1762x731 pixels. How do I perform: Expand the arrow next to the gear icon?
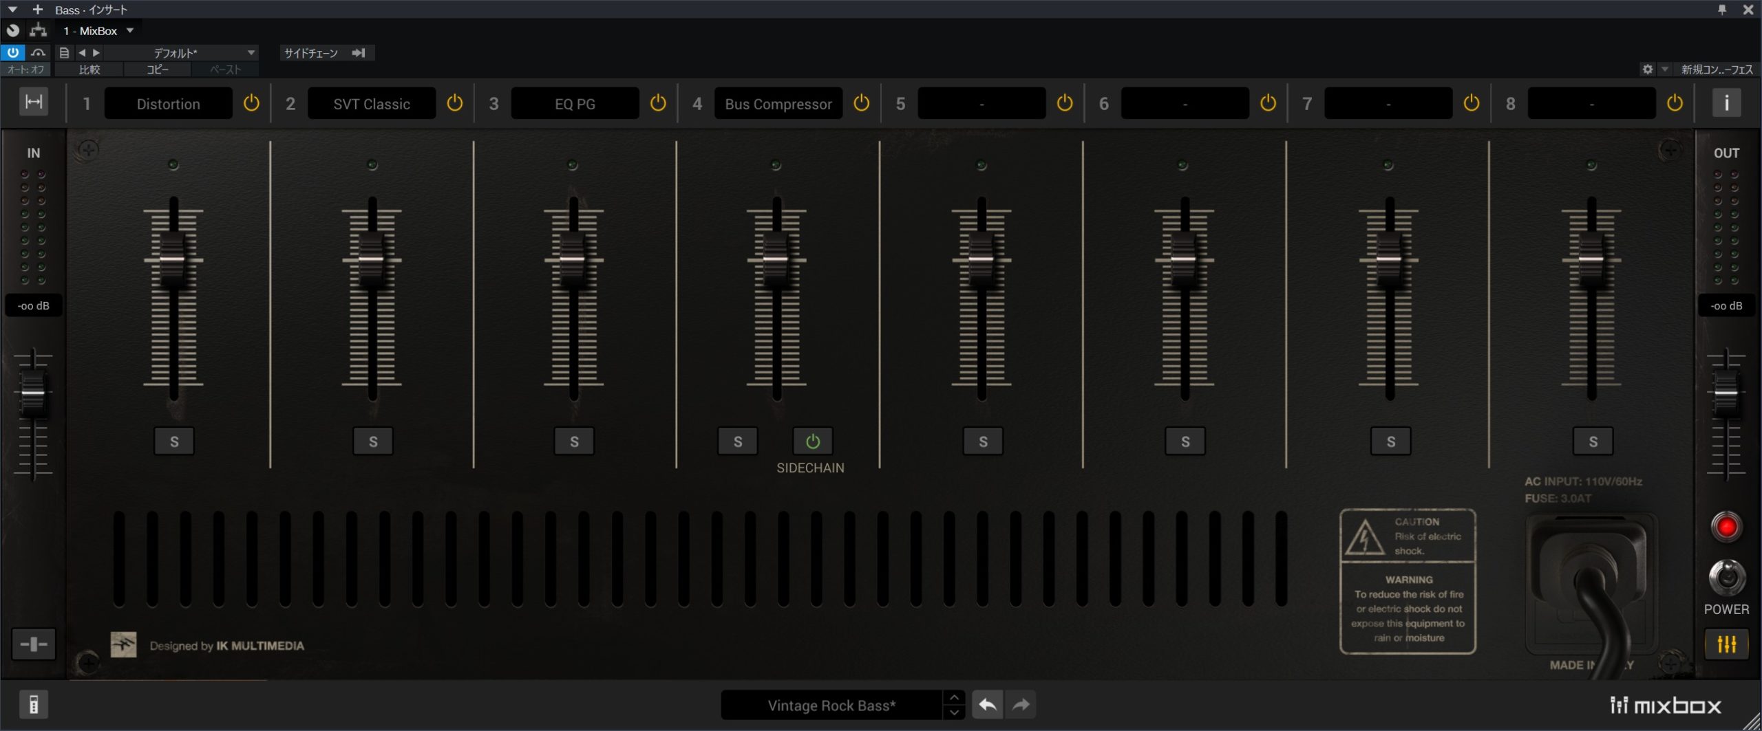coord(1665,69)
